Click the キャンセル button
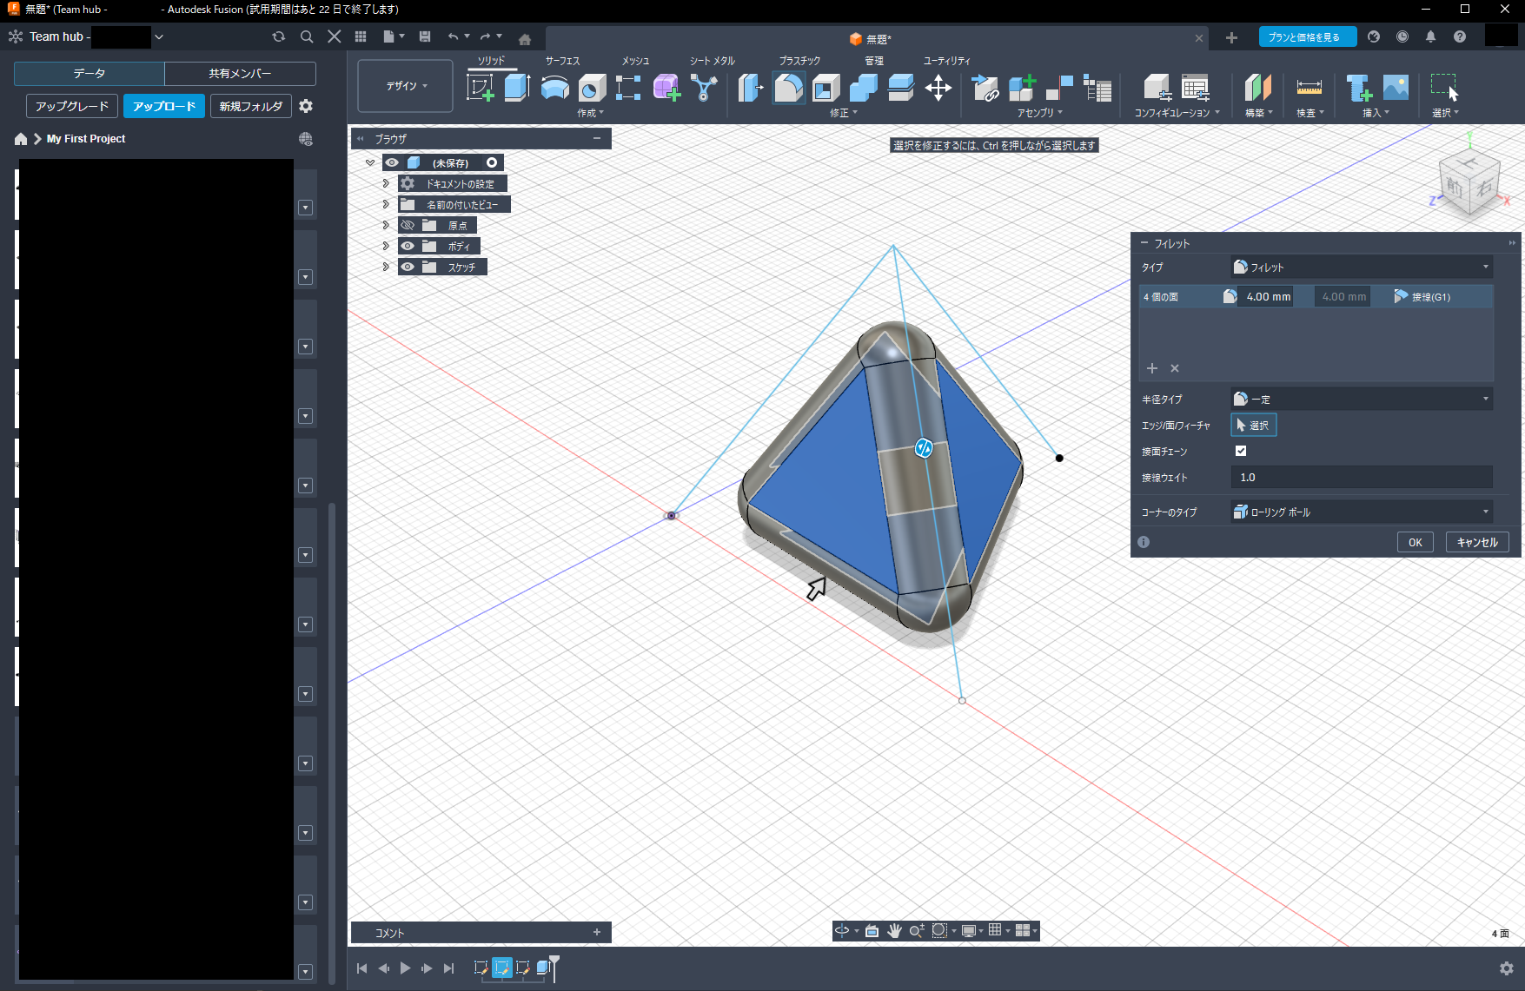 1476,542
